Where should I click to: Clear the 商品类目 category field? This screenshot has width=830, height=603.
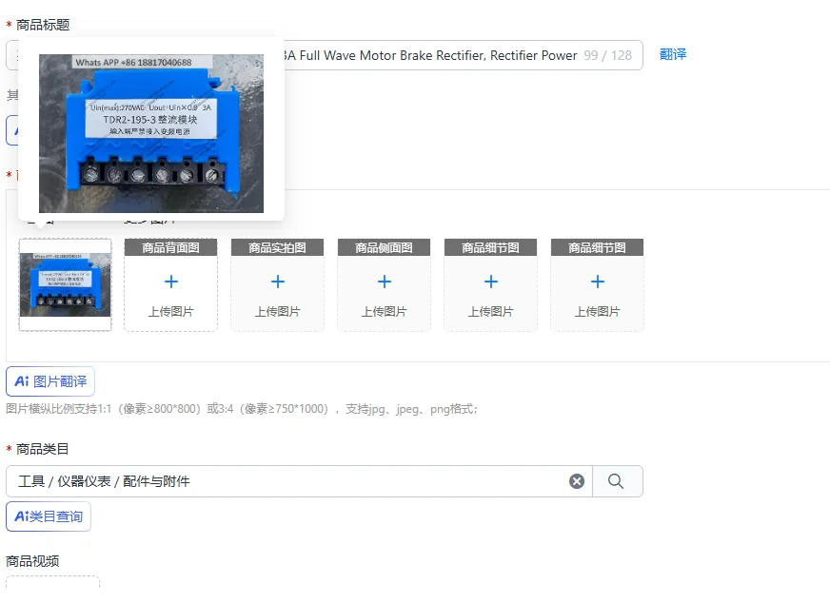point(577,481)
